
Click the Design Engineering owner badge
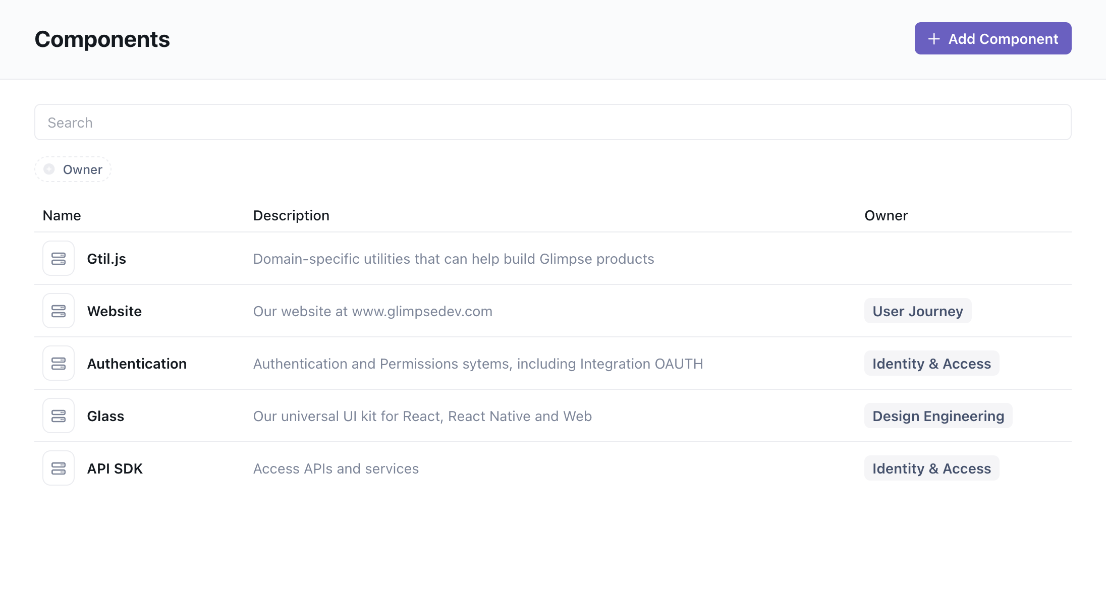click(x=938, y=416)
